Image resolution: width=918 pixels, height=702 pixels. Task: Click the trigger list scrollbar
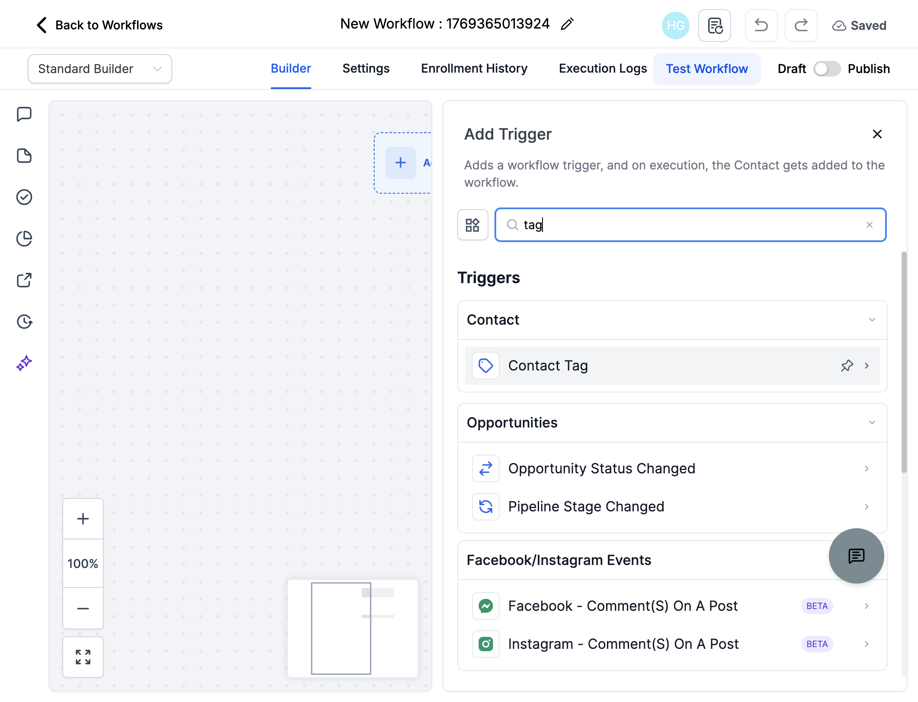[904, 362]
